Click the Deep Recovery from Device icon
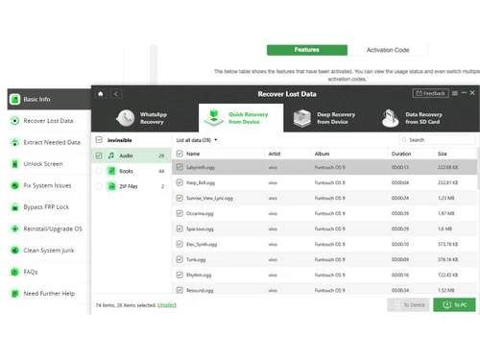 coord(302,118)
